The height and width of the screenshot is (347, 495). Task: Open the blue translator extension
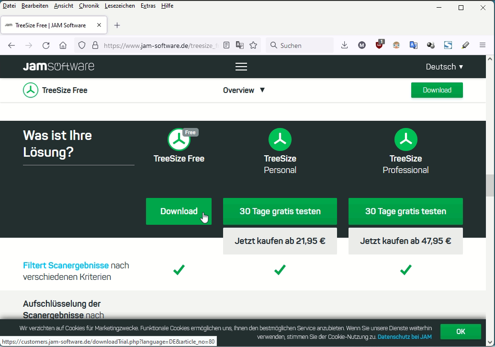point(414,45)
